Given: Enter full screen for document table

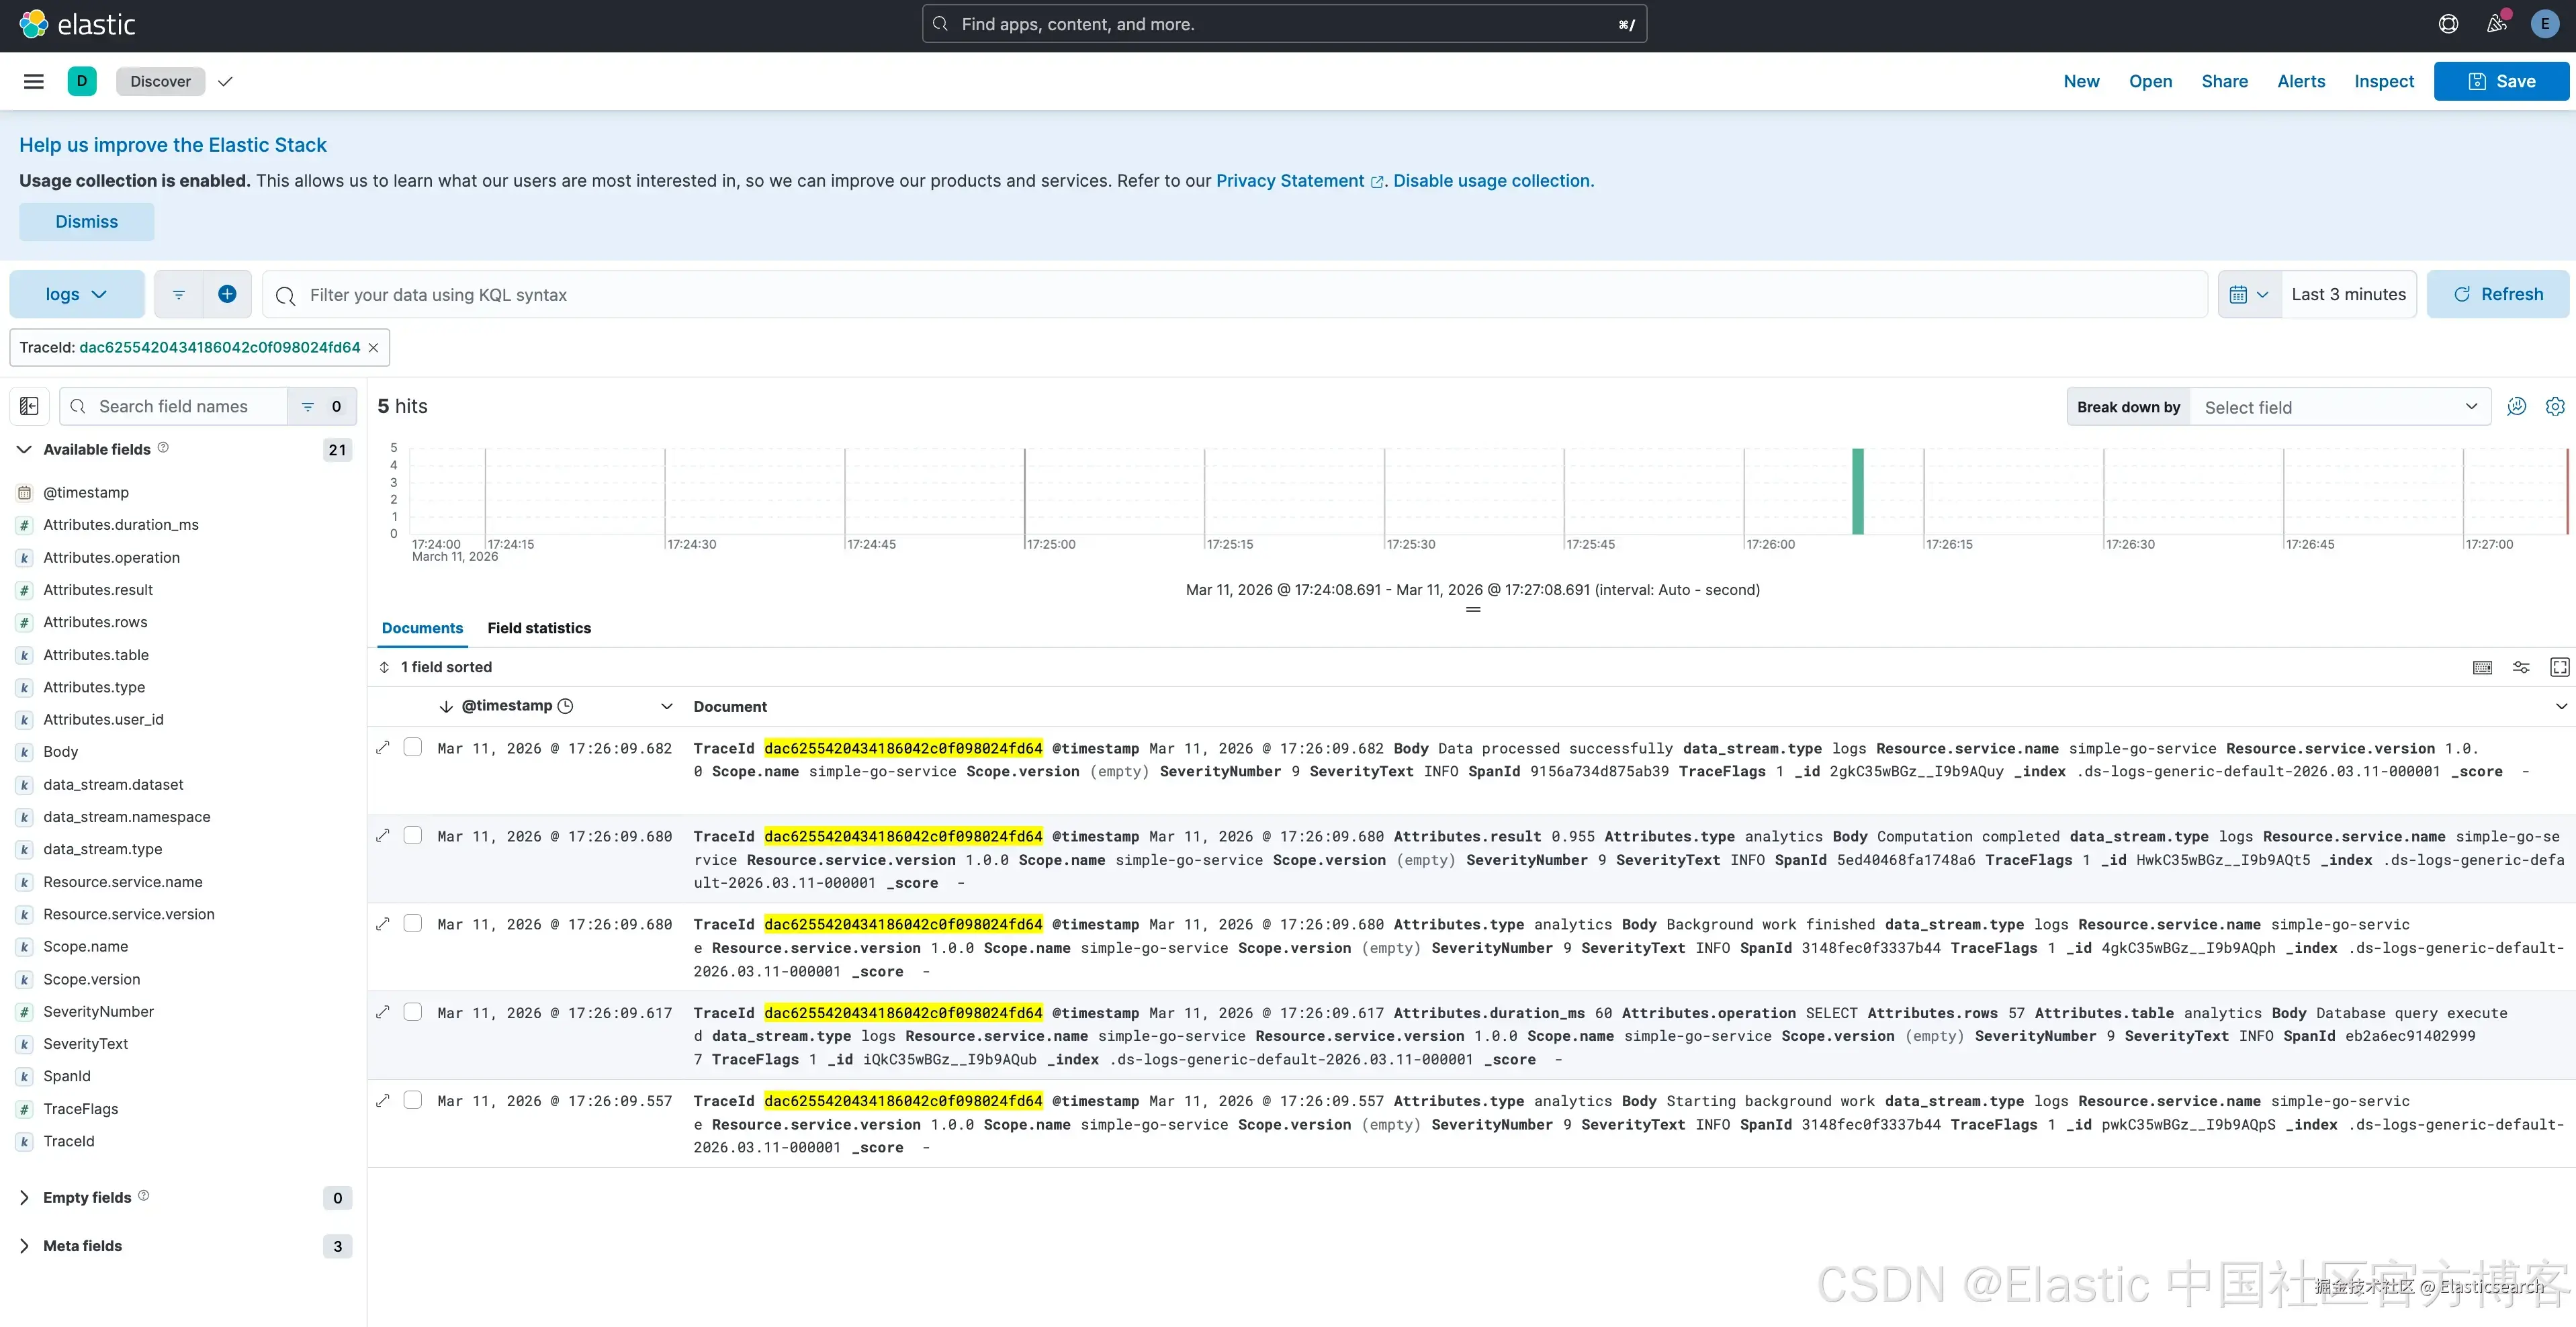Looking at the screenshot, I should tap(2559, 667).
